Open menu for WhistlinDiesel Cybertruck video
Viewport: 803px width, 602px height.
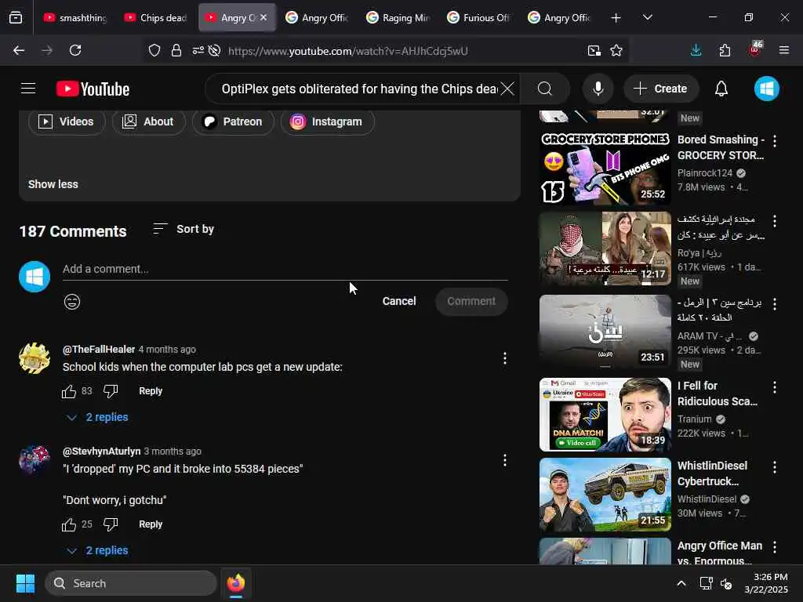pyautogui.click(x=775, y=467)
